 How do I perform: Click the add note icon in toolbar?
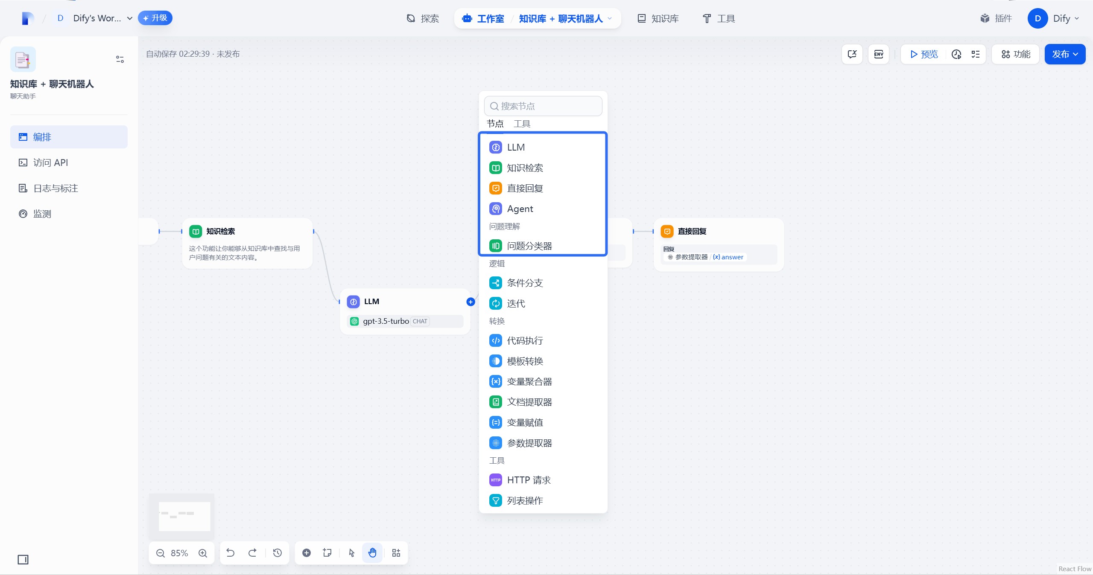pyautogui.click(x=327, y=553)
